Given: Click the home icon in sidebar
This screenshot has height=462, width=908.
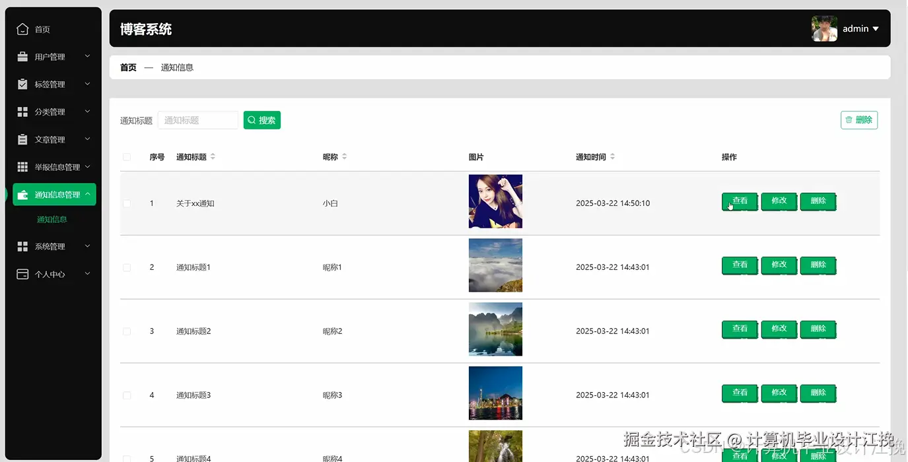Looking at the screenshot, I should click(22, 29).
